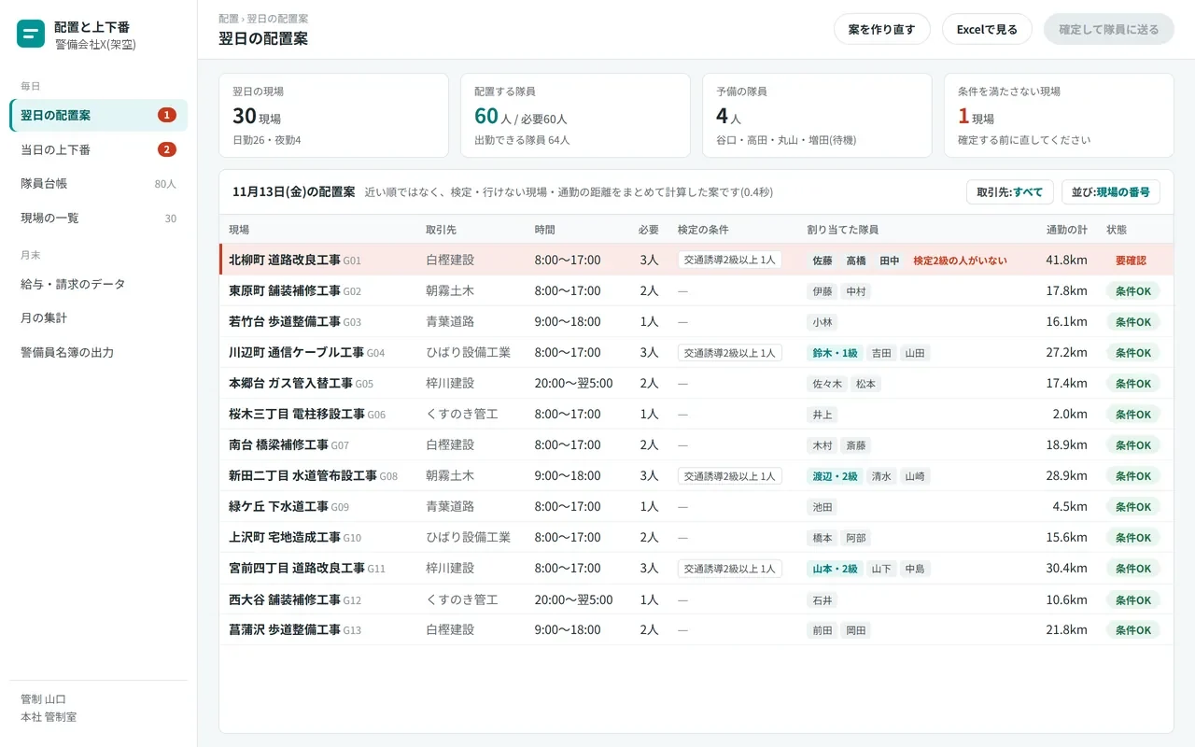
Task: Select row 北柳町 道路改良工事
Action: pos(696,260)
